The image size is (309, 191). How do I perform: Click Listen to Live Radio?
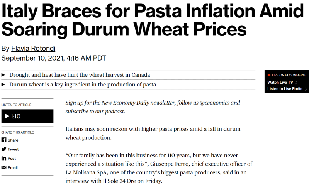[285, 89]
